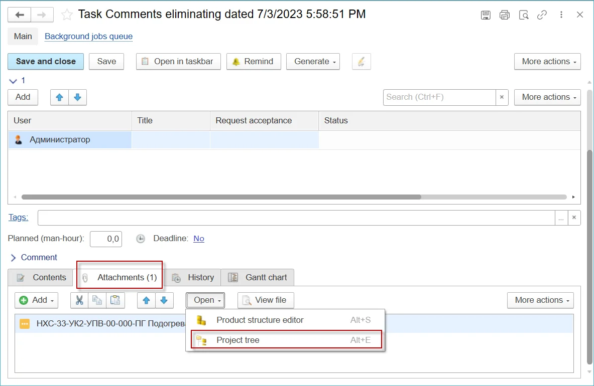Click the copy link chain icon
594x386 pixels.
(542, 15)
